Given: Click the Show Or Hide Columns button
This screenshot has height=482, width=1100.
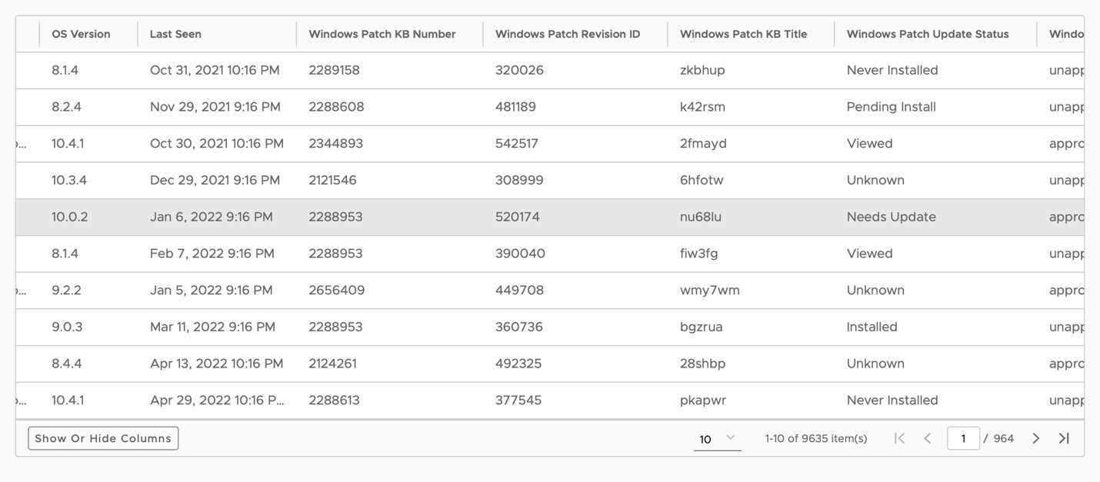Looking at the screenshot, I should click(x=103, y=438).
